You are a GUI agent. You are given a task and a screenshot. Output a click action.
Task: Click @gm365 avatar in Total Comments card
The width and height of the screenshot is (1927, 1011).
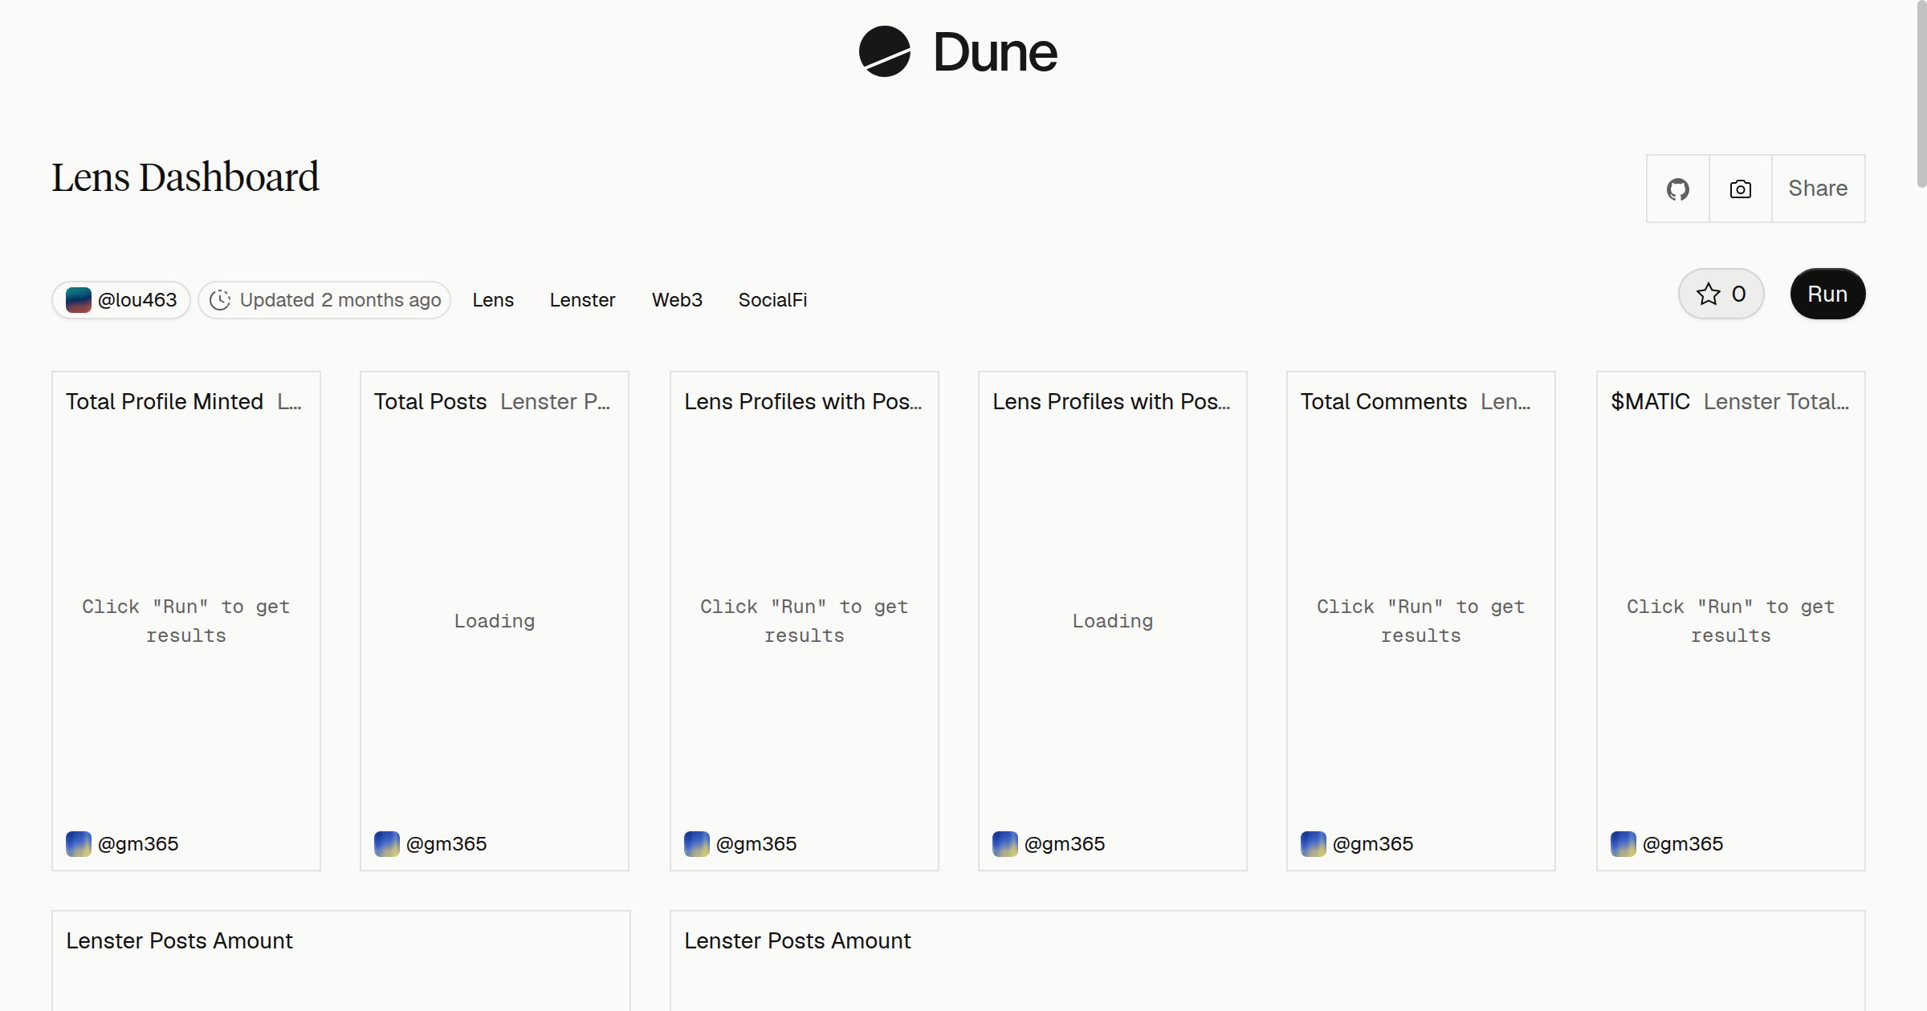(x=1313, y=844)
